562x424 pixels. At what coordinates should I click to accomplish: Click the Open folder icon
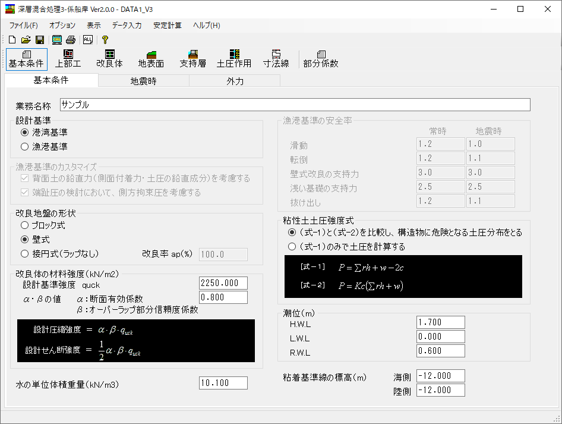(x=26, y=40)
